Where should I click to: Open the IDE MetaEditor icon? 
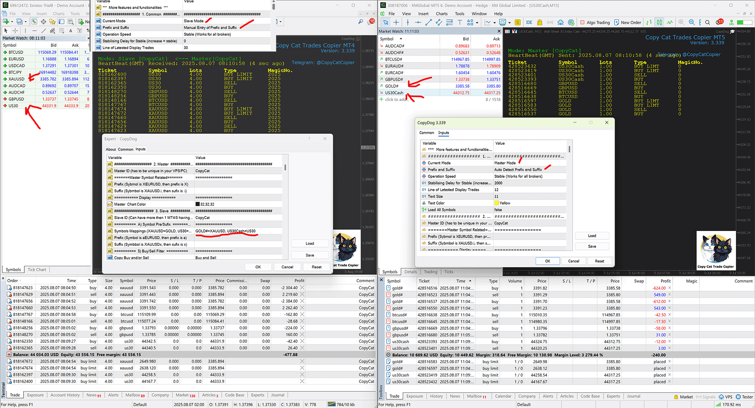pos(529,22)
